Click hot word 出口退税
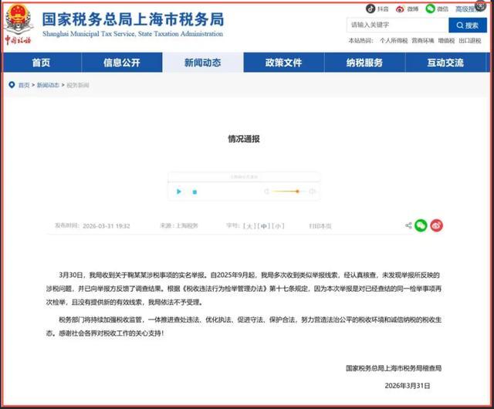The width and height of the screenshot is (494, 409). (x=470, y=41)
